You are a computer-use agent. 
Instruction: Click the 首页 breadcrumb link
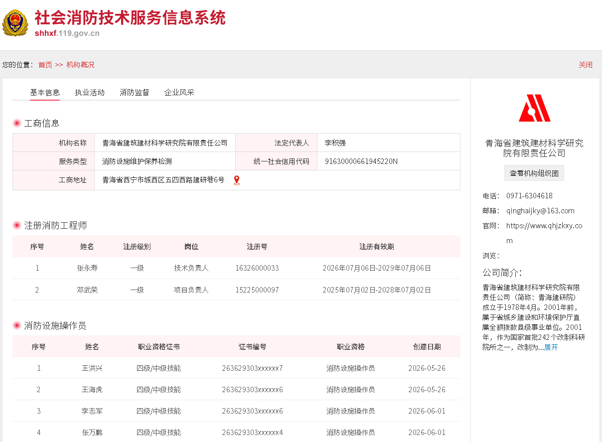pos(45,65)
